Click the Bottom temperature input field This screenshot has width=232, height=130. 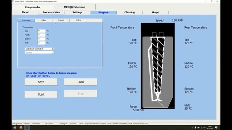coord(41,39)
